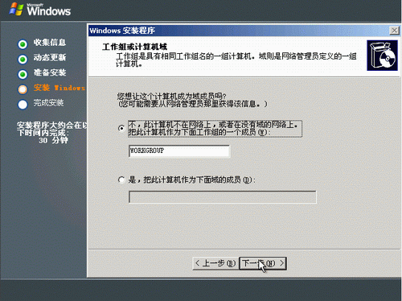Click the setup CD box icon
This screenshot has height=301, width=402.
click(382, 56)
